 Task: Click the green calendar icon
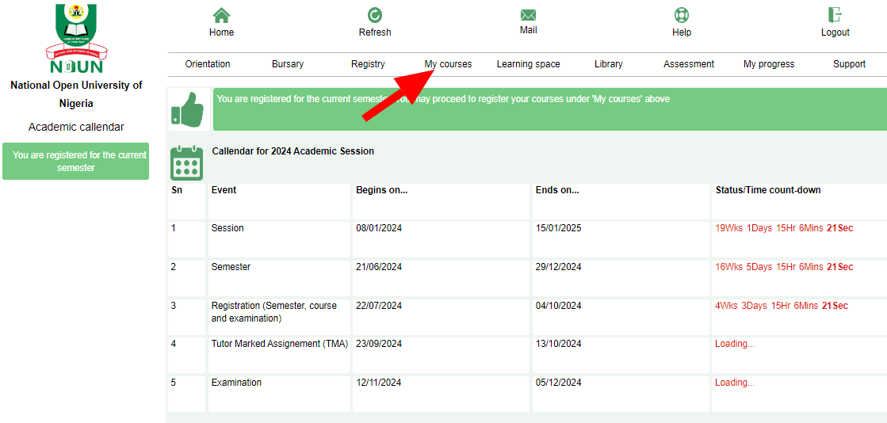pyautogui.click(x=187, y=163)
